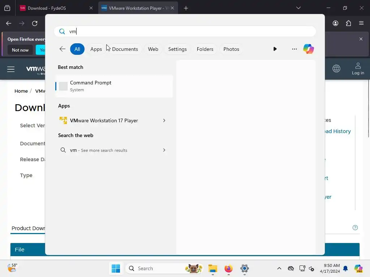Expand the 'vm' web search result chevron
Viewport: 370px width, 277px height.
(164, 150)
